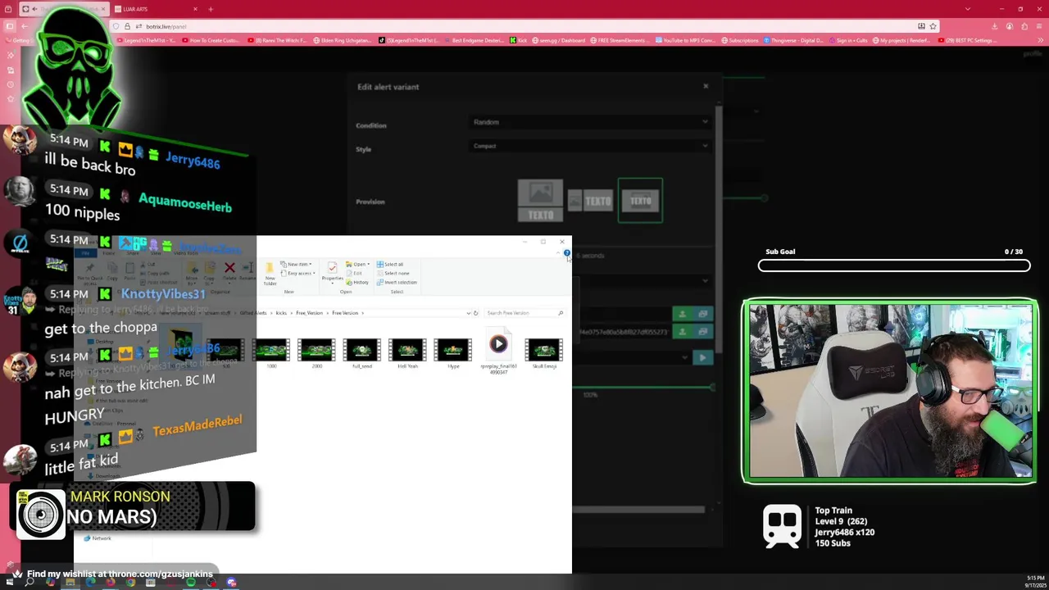Select the Skull Emoji video file
Image resolution: width=1049 pixels, height=590 pixels.
[x=544, y=353]
